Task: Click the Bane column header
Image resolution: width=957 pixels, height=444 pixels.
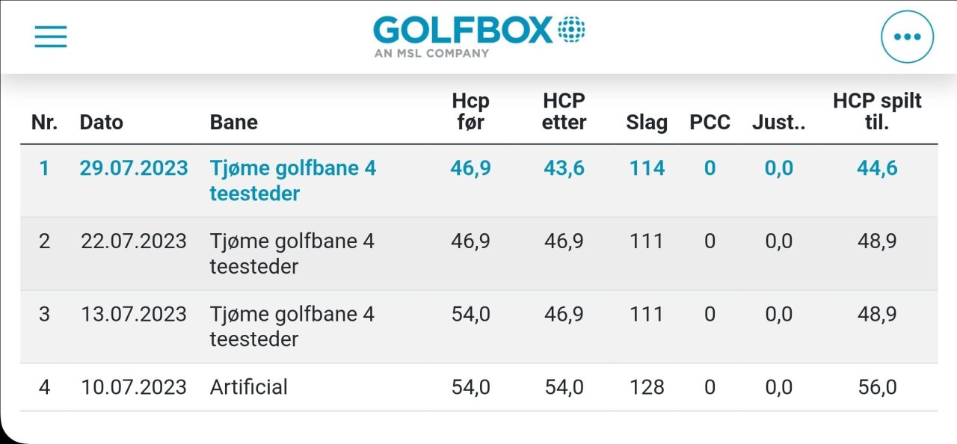Action: coord(233,122)
